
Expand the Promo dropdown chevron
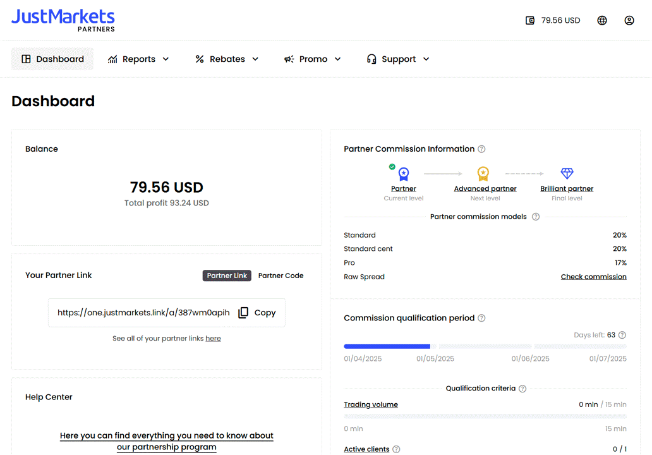coord(337,59)
